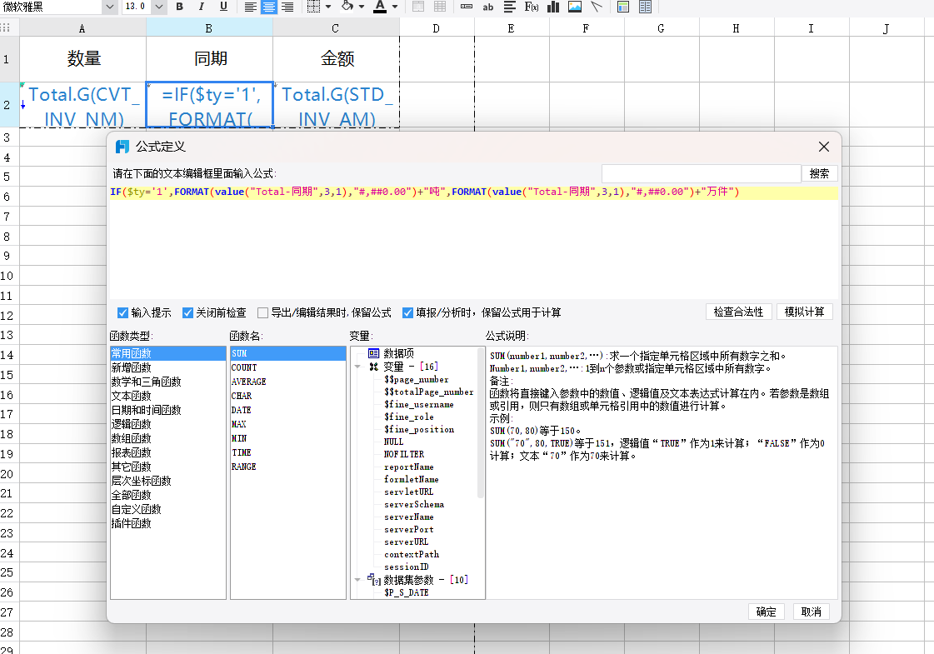The image size is (934, 654).
Task: Click the 搜索 button
Action: [x=819, y=173]
